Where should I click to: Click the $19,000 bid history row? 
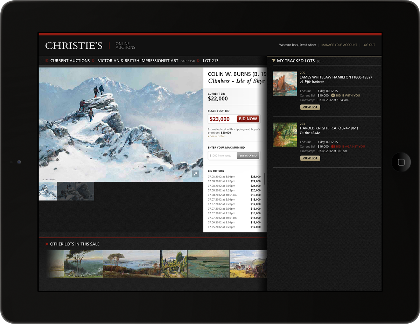234,195
